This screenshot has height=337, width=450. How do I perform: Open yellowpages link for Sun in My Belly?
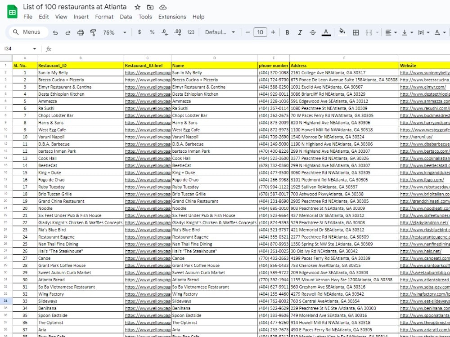coord(148,73)
